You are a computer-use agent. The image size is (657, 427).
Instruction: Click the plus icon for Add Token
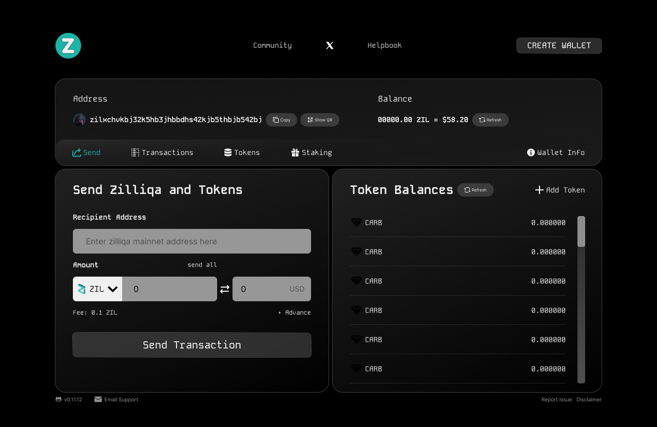pos(539,190)
